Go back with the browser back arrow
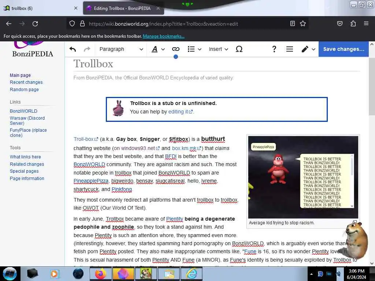This screenshot has width=375, height=281. (x=9, y=24)
